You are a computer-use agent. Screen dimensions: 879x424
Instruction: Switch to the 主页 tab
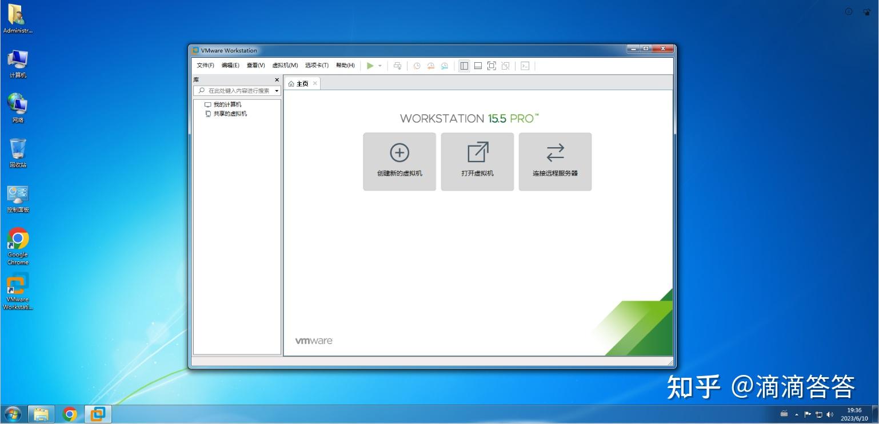301,83
